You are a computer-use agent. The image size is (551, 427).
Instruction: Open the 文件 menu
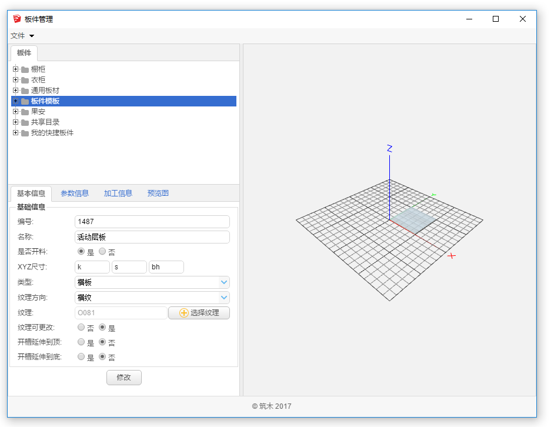tap(22, 36)
